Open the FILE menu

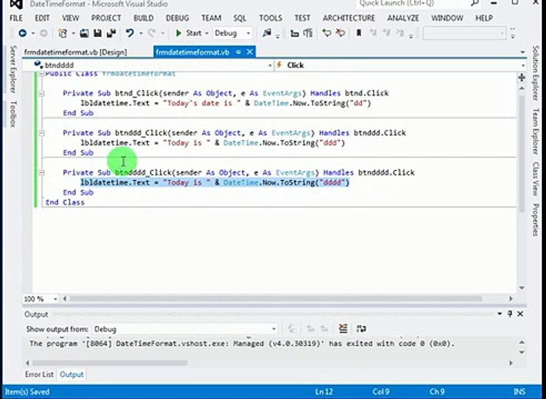(x=16, y=18)
